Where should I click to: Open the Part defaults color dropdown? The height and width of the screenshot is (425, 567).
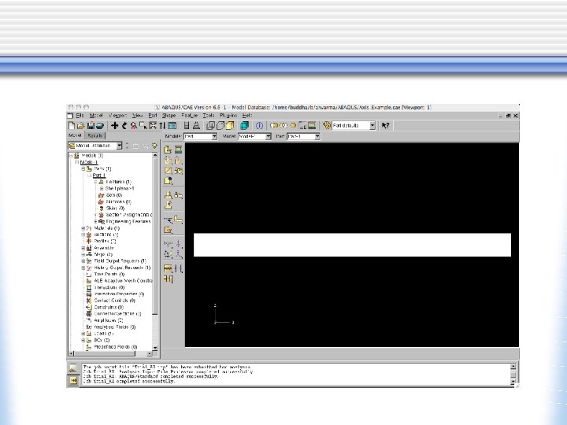click(354, 125)
